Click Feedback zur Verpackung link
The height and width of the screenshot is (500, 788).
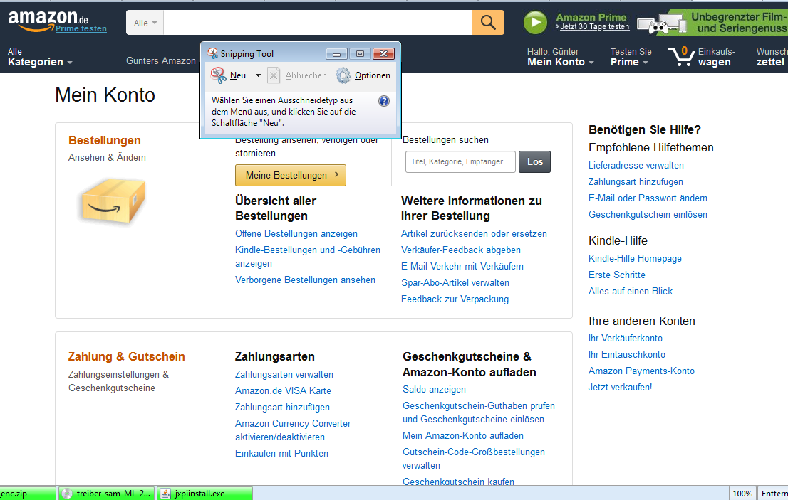[x=455, y=299]
